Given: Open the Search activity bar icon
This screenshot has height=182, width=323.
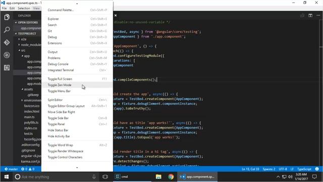Looking at the screenshot, I should 7,30.
